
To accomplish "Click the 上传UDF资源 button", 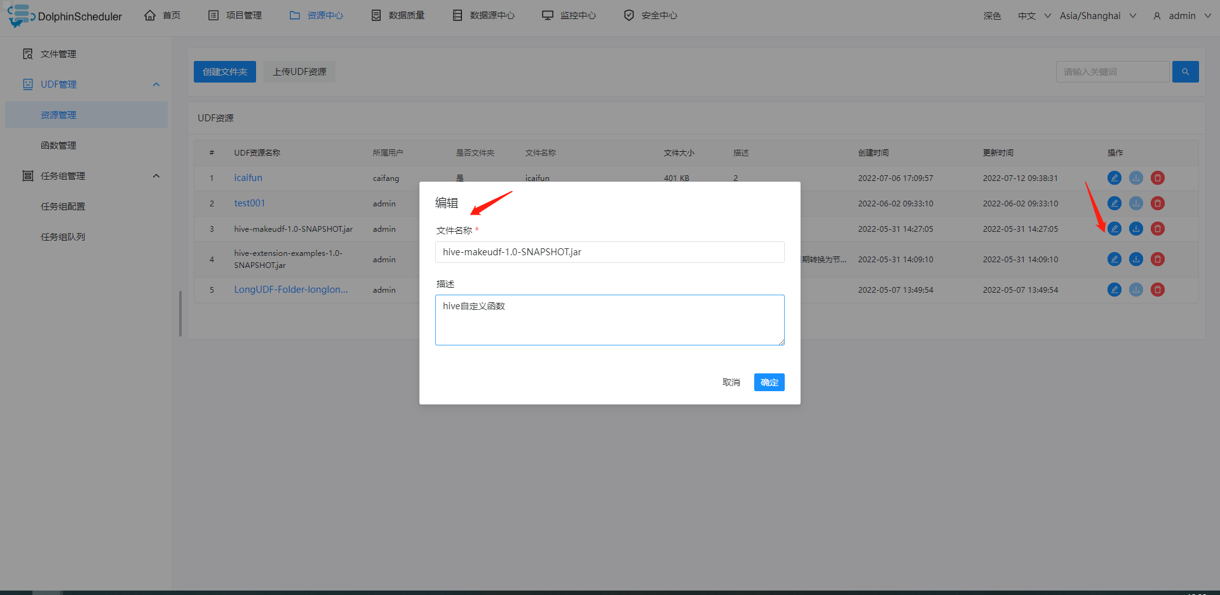I will tap(300, 72).
